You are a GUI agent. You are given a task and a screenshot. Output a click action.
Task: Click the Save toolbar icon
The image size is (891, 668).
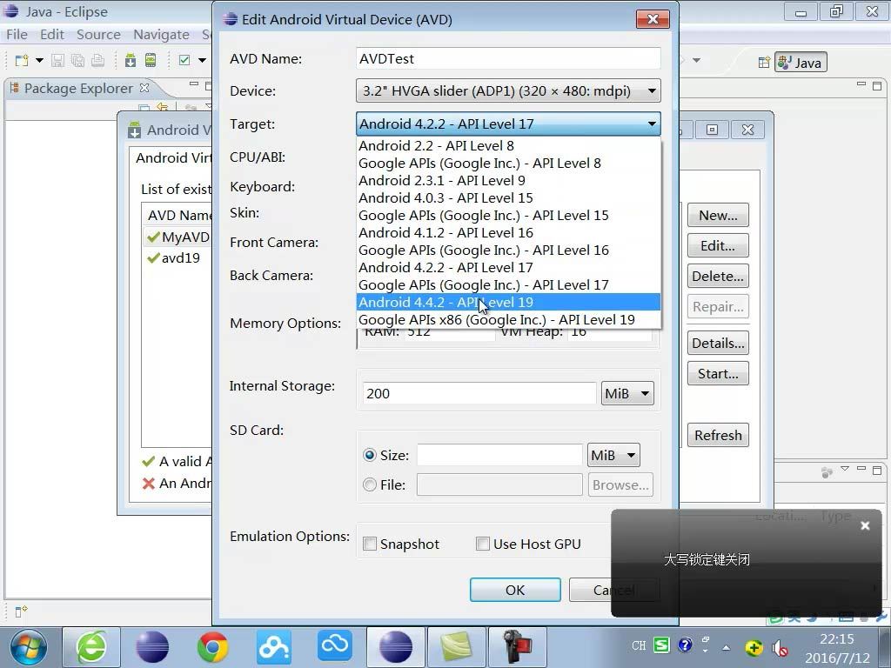click(57, 60)
